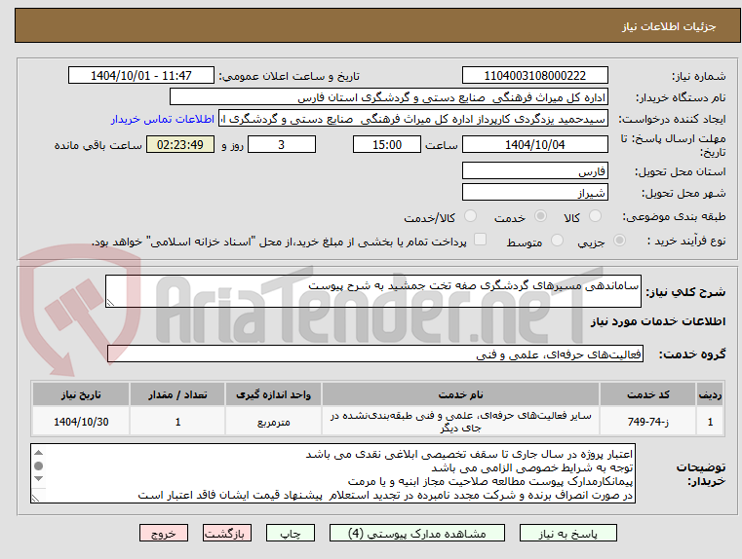742x559 pixels.
Task: Open مشاهده مدارک پیوستی (4) button
Action: (x=417, y=533)
